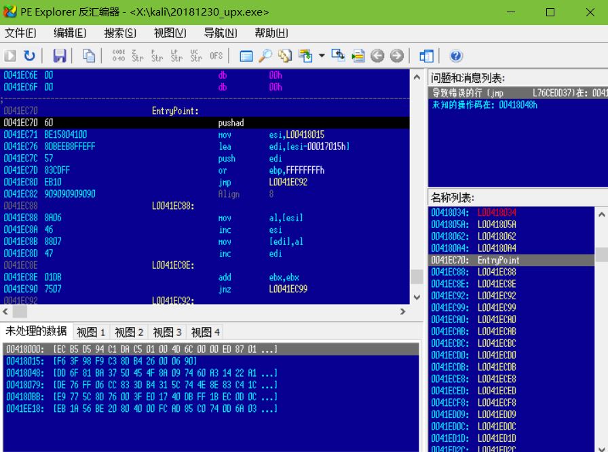Switch to 视图 2 tab
Screen dimensions: 608x452
pyautogui.click(x=129, y=332)
